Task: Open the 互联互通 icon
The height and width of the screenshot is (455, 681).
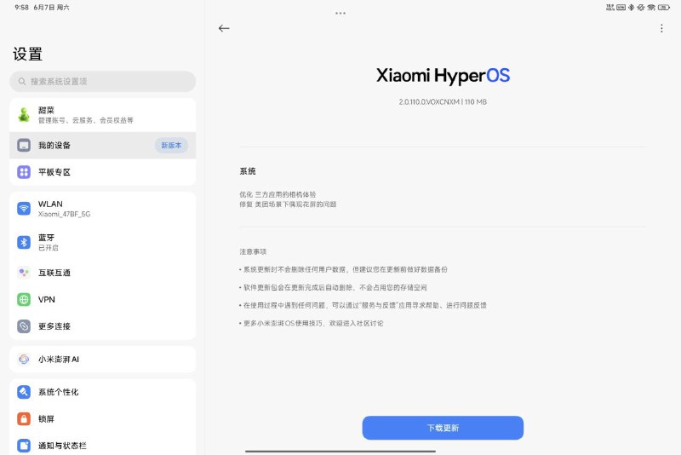Action: [24, 273]
